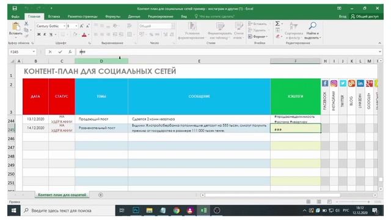This screenshot has height=220, width=391.
Task: Open the number format (Общий) dropdown
Action: pos(173,26)
